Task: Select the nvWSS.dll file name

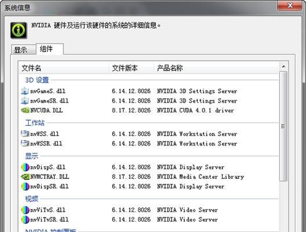Action: click(x=45, y=134)
